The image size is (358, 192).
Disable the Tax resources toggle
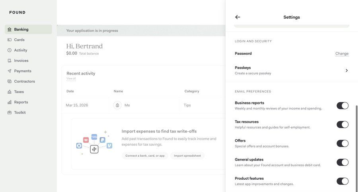click(342, 125)
